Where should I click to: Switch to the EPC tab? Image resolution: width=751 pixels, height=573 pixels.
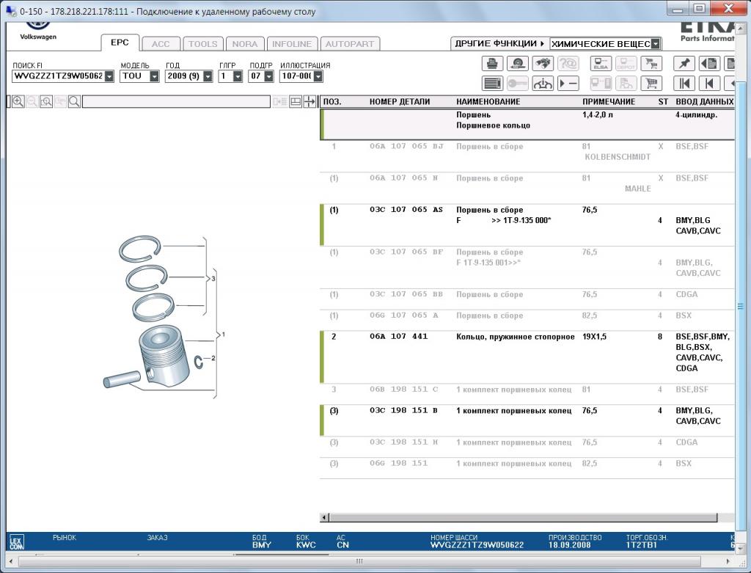tap(120, 43)
